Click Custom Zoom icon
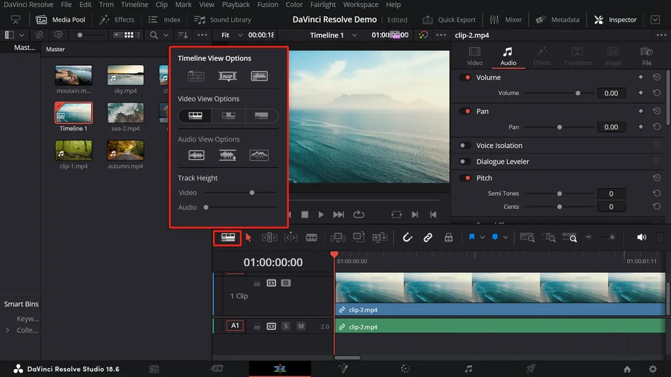Viewport: 671px width, 377px height. click(569, 238)
